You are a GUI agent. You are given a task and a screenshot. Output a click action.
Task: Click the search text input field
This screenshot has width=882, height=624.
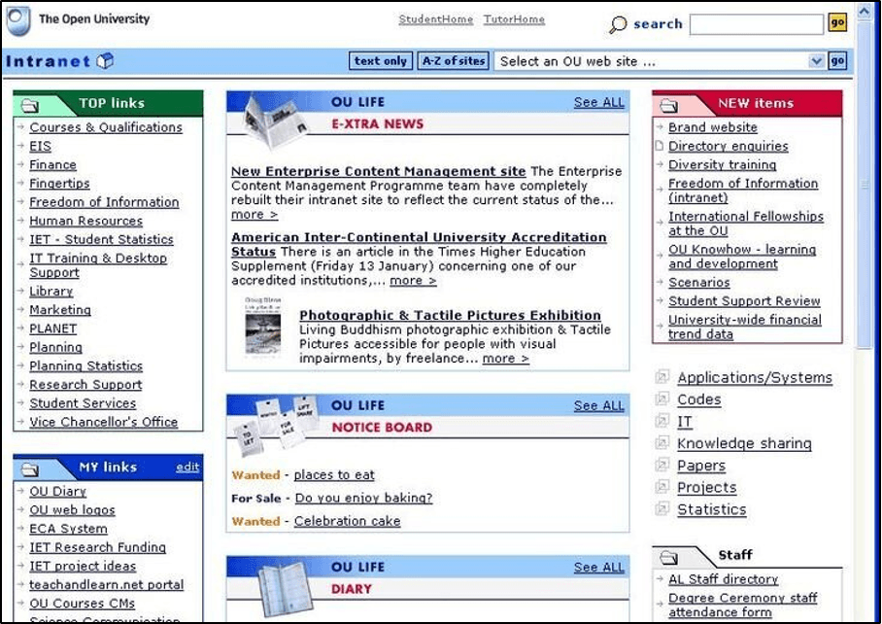tap(756, 24)
